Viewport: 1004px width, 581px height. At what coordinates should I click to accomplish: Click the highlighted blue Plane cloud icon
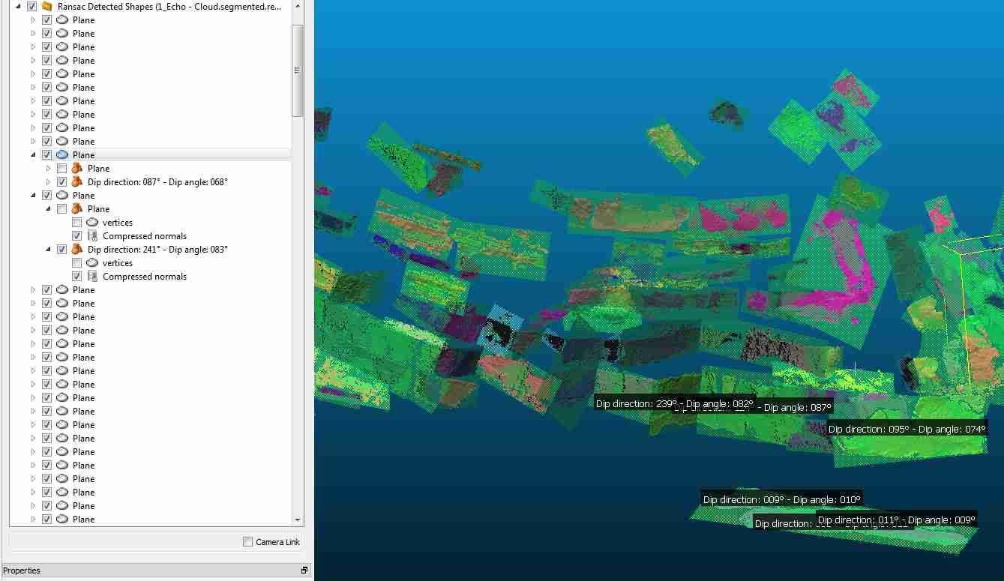pyautogui.click(x=62, y=155)
